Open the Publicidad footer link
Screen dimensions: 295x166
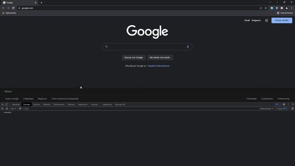(x=28, y=99)
